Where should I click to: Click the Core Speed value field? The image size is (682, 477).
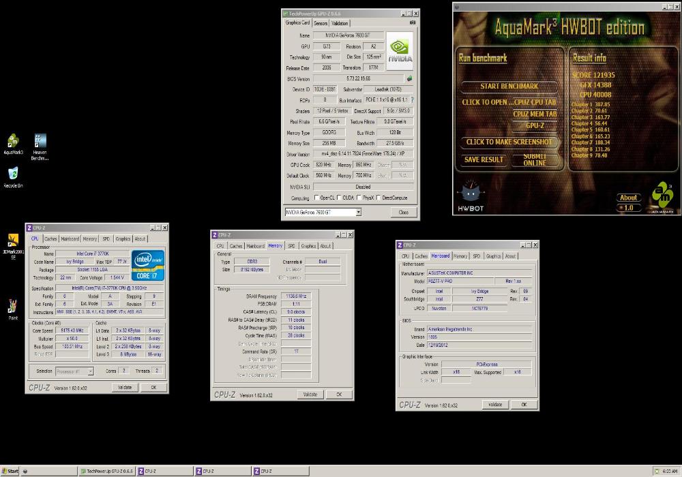click(x=72, y=330)
